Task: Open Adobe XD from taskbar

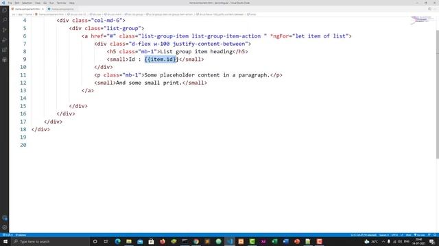Action: [263, 241]
